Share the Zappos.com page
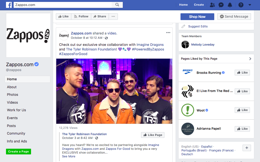The image size is (260, 162). tap(100, 17)
